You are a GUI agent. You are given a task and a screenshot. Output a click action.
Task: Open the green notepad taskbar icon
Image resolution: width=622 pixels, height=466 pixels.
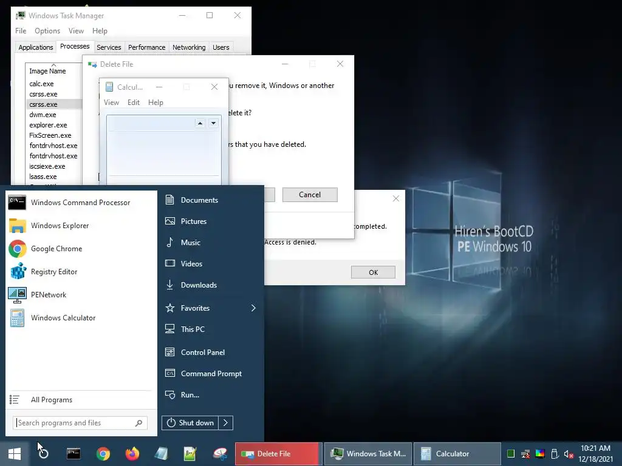coord(190,454)
